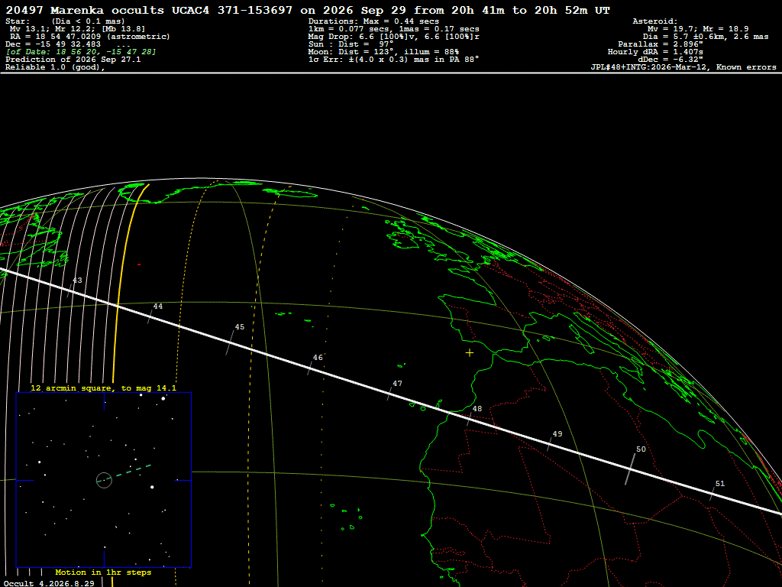This screenshot has height=587, width=782.
Task: Select the 44 minute marker on path
Action: (x=150, y=315)
